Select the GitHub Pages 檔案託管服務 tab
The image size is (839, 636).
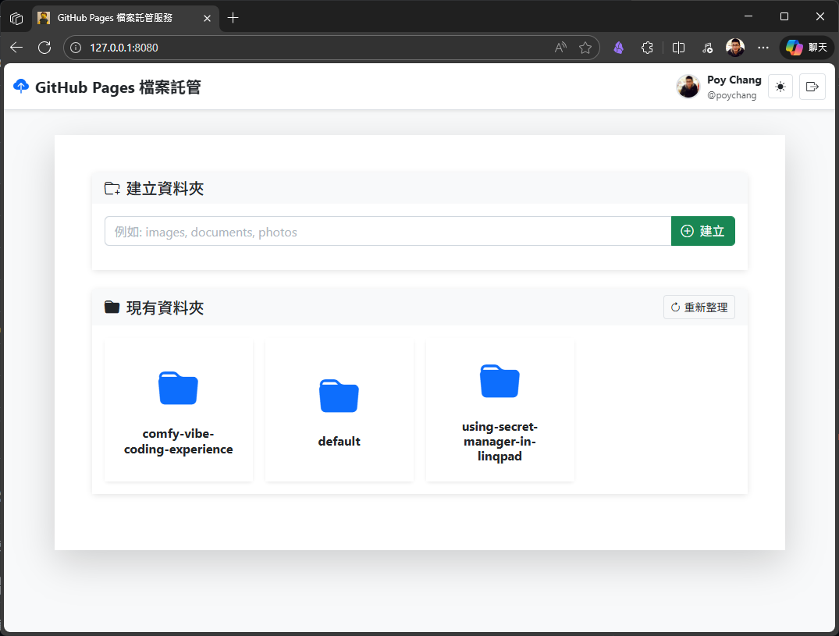(117, 17)
